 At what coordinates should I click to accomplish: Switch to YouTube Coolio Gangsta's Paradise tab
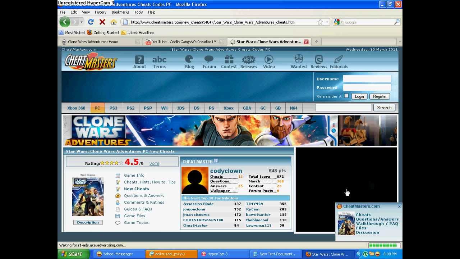(185, 42)
